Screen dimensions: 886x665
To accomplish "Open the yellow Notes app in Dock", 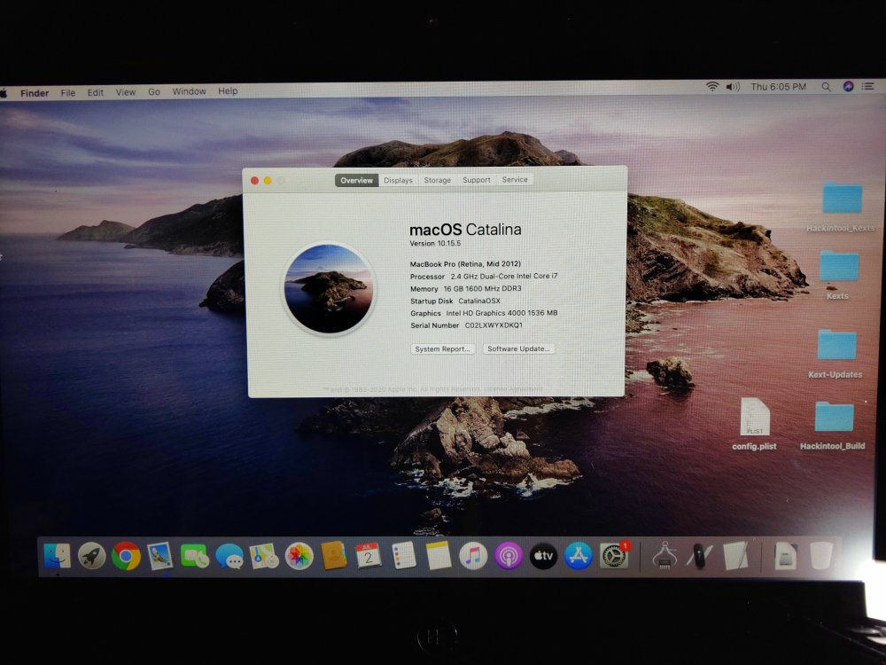I will coord(439,556).
